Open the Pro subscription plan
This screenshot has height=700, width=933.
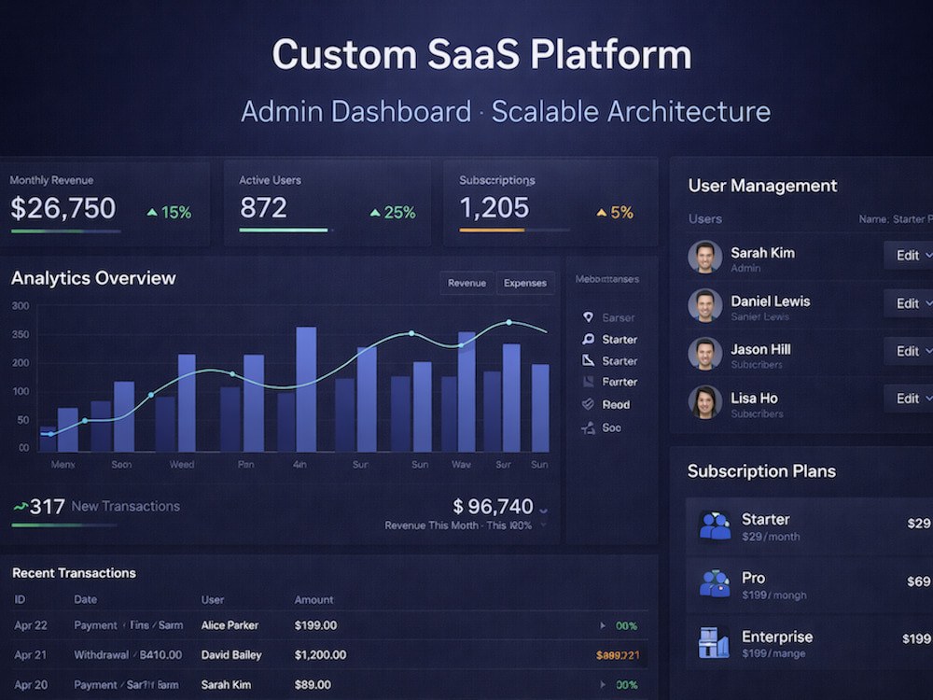click(809, 584)
